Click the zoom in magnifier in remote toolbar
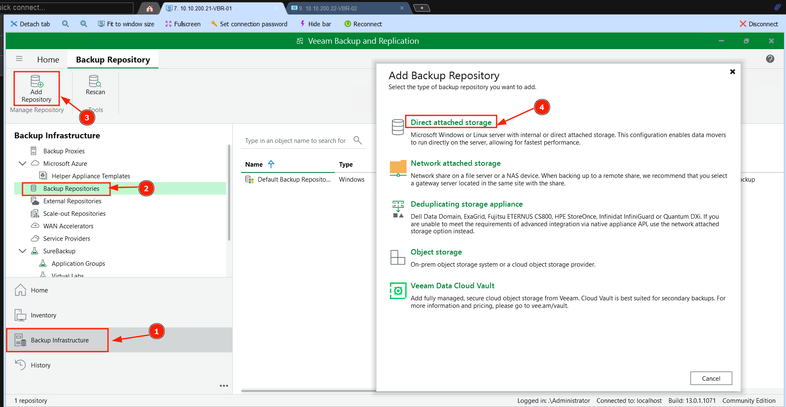This screenshot has width=786, height=407. coord(65,24)
